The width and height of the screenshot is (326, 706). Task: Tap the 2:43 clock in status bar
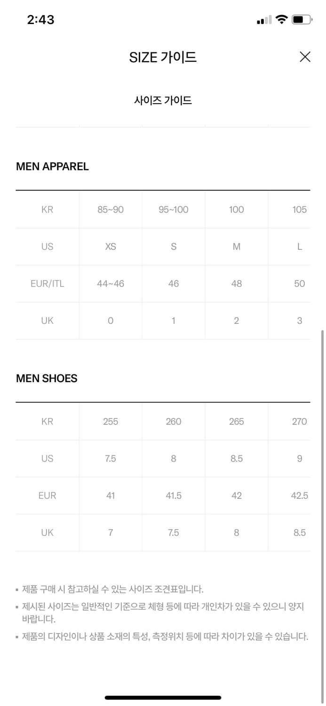coord(40,19)
